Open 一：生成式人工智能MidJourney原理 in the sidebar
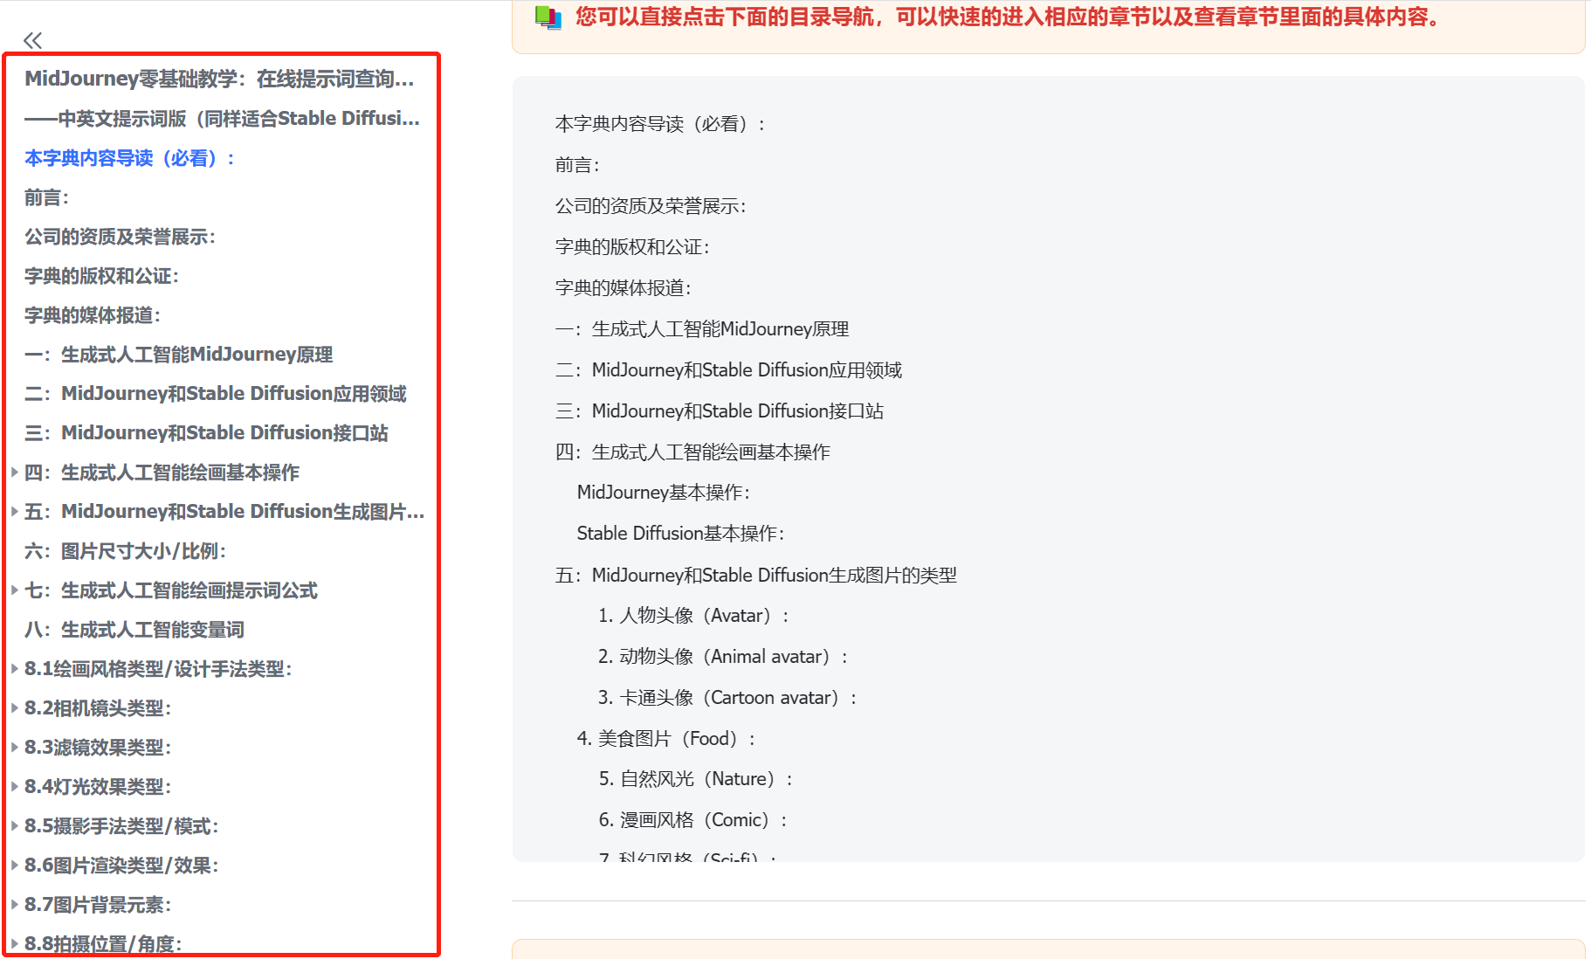This screenshot has height=959, width=1591. pos(179,355)
